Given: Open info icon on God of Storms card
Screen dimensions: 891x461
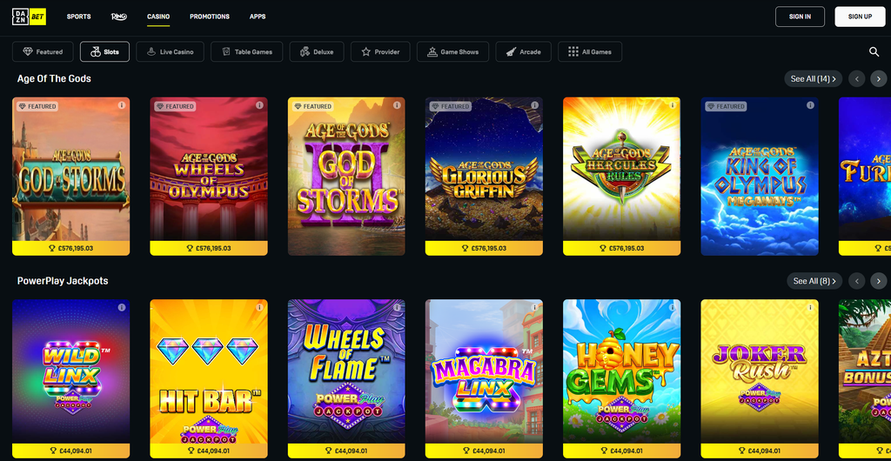Looking at the screenshot, I should click(122, 105).
